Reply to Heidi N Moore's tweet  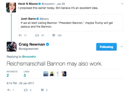(20, 35)
